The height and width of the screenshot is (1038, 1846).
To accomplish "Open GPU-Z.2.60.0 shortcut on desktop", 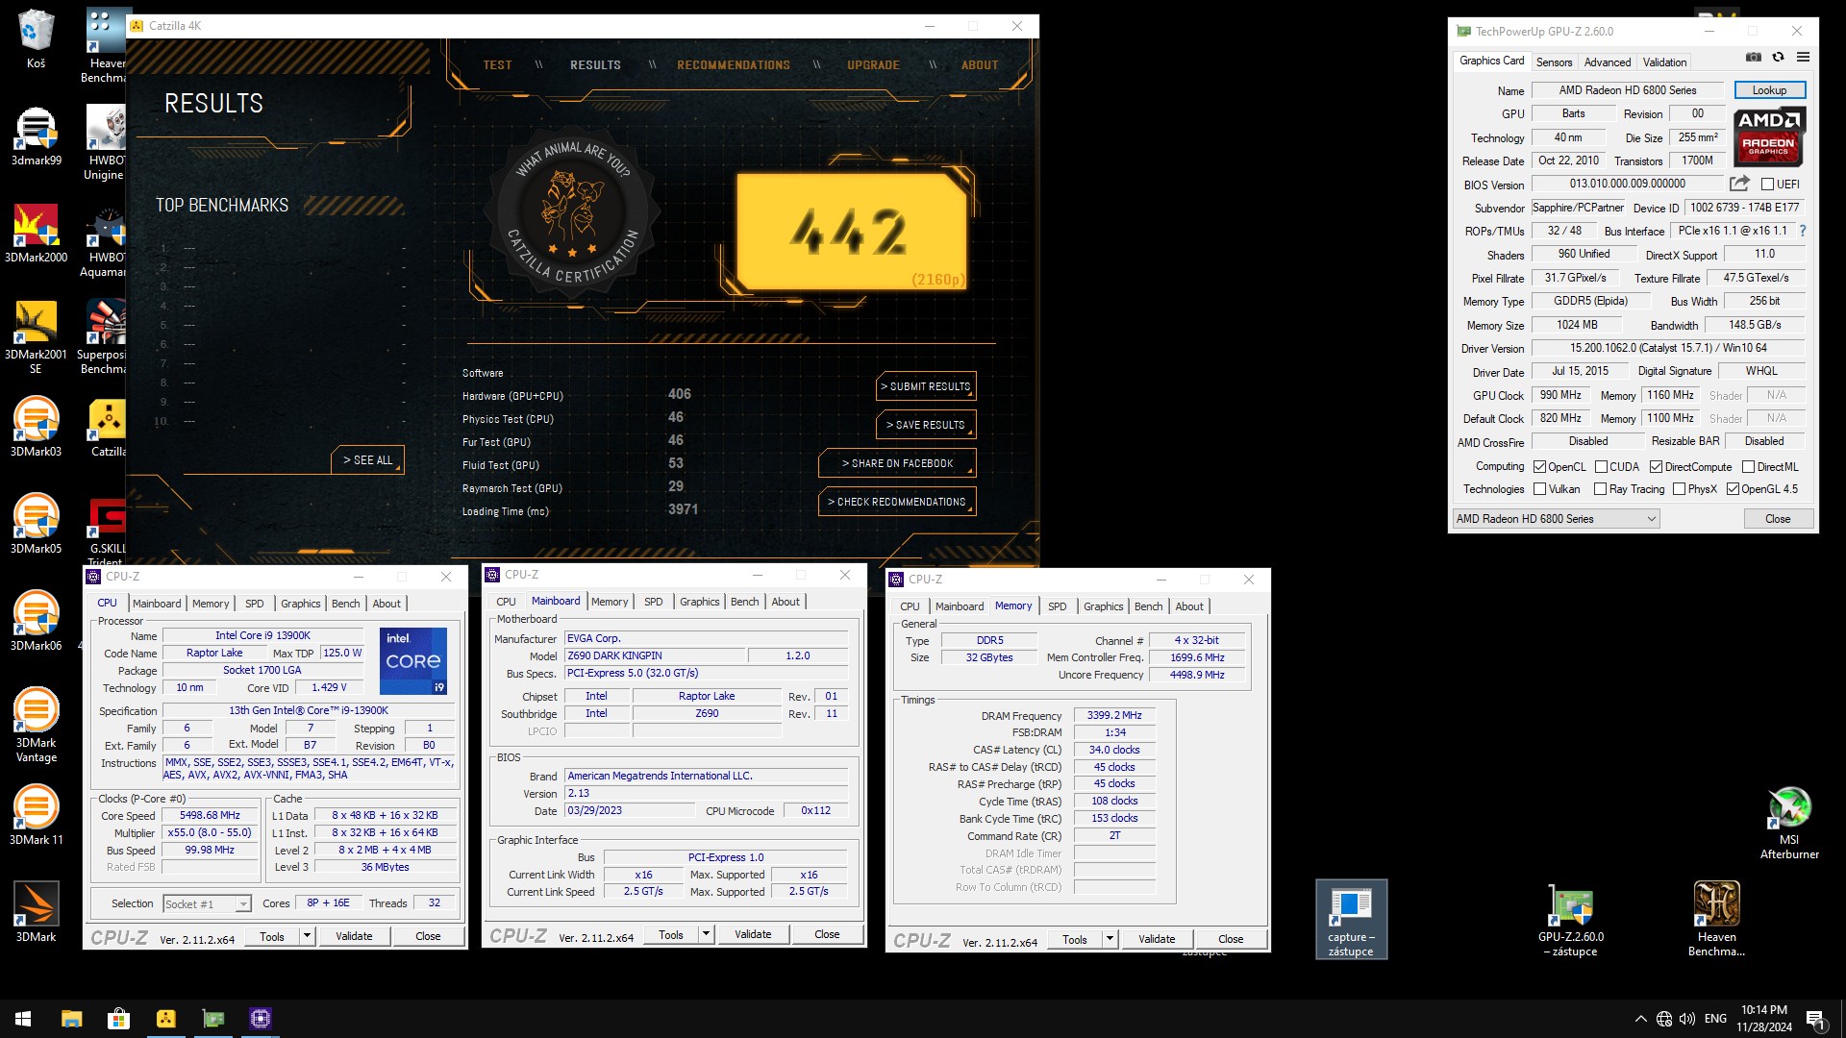I will click(x=1571, y=921).
